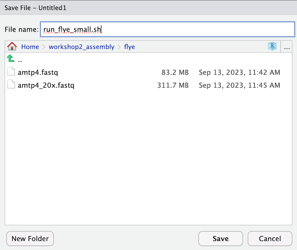Click the 83.2 MB size value
Viewport: 297px width, 250px height.
pyautogui.click(x=175, y=72)
